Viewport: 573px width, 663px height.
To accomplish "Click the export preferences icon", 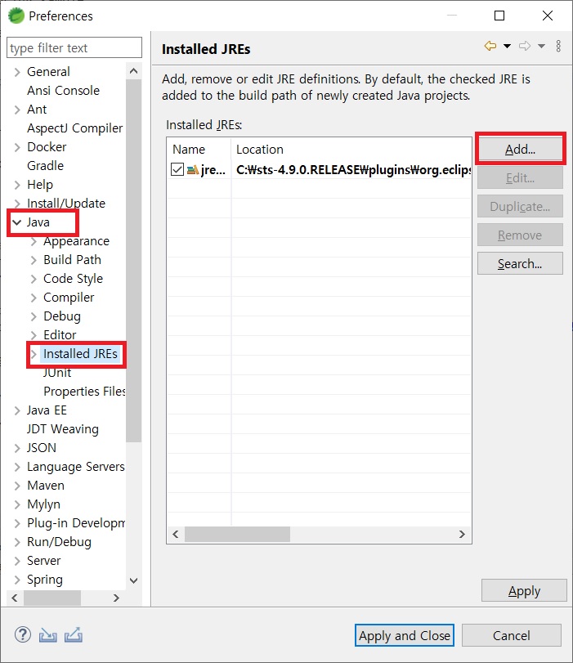I will [x=74, y=634].
